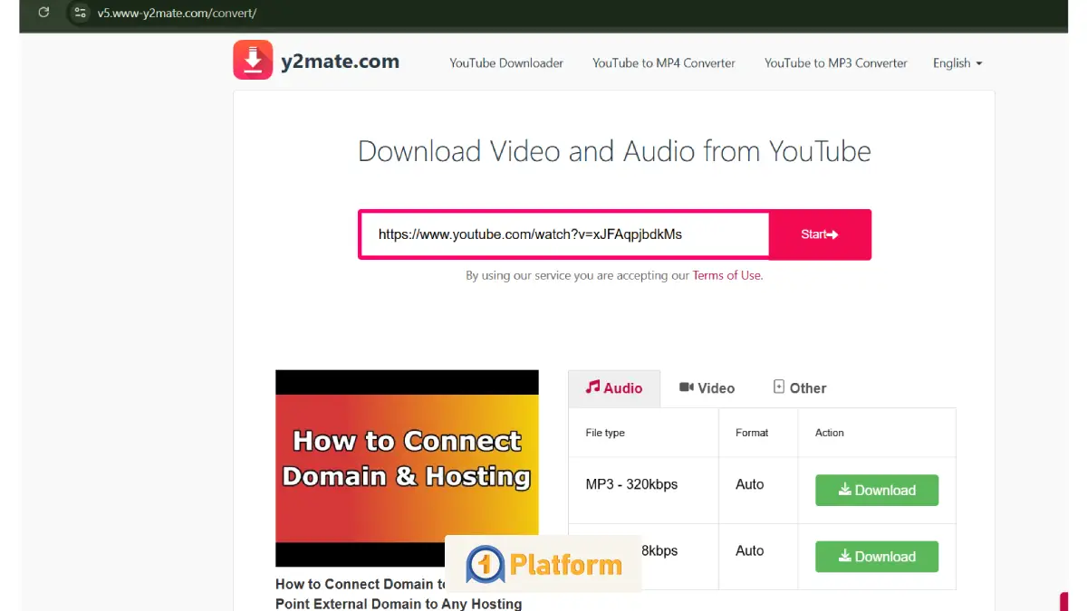Switch to the Video tab
This screenshot has width=1087, height=611.
707,388
